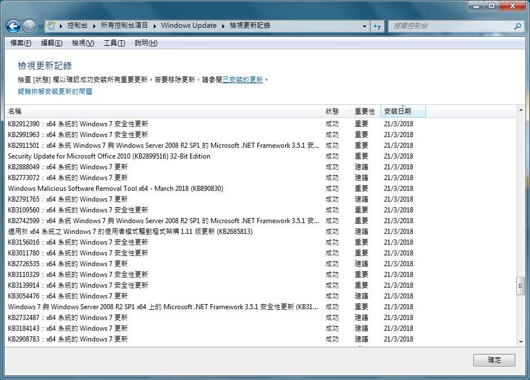This screenshot has height=380, width=530.
Task: Select the KB3110329 security update row
Action: pos(260,275)
